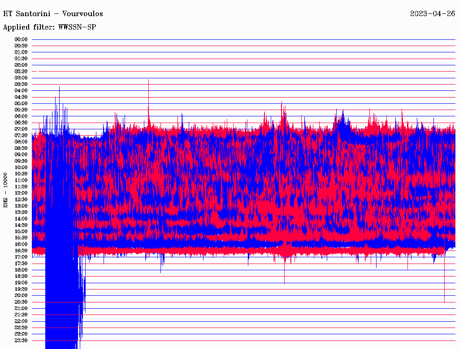This screenshot has height=349, width=459.
Task: Select the 21:30 time label
Action: (21, 315)
